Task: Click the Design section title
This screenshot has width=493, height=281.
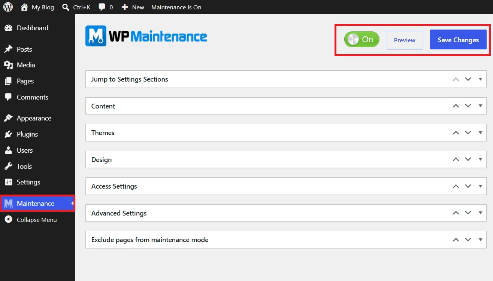Action: pyautogui.click(x=102, y=160)
